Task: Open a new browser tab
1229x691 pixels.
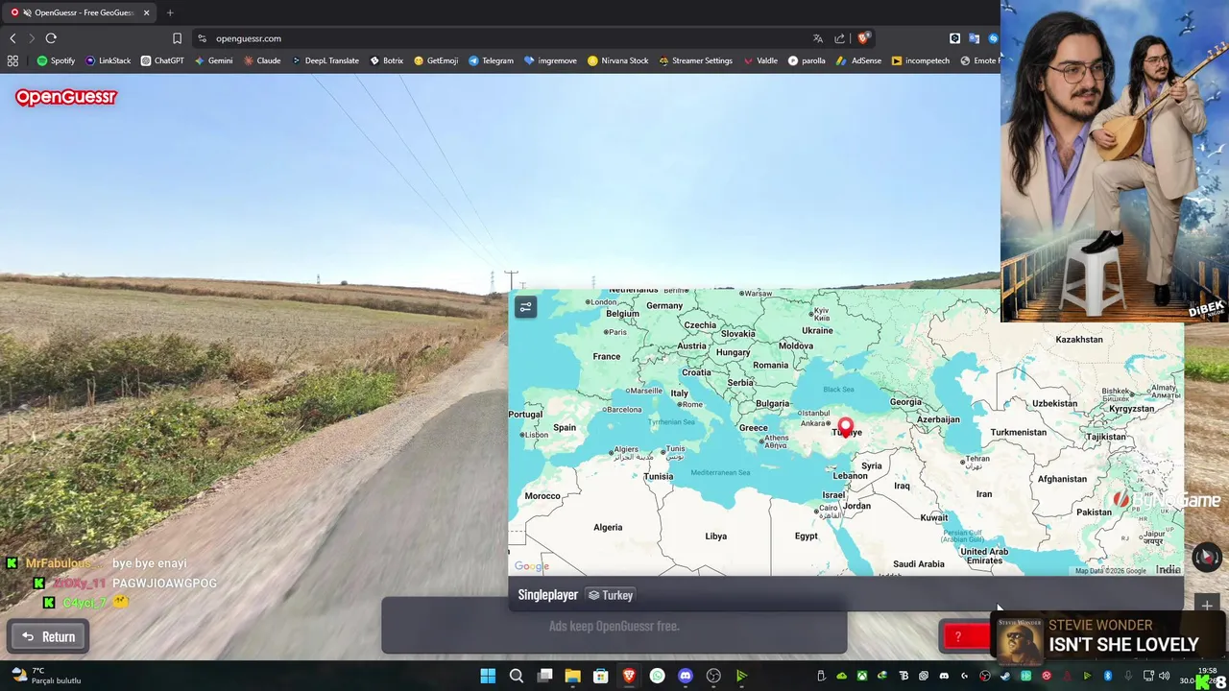Action: pos(170,12)
